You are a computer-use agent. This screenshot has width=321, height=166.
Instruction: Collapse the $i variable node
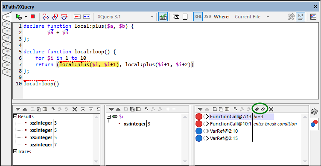click(x=109, y=116)
